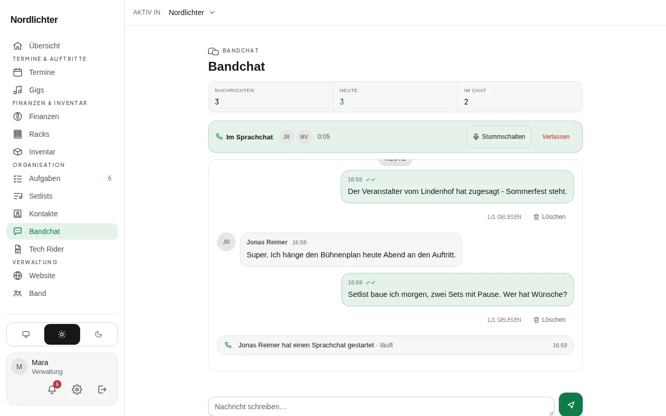Delete the Lindenhof Sommerfest message
Image resolution: width=666 pixels, height=416 pixels.
tap(549, 217)
